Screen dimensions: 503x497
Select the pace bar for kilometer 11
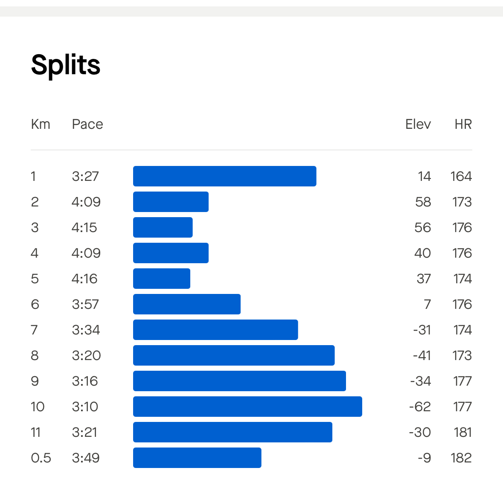click(x=233, y=432)
